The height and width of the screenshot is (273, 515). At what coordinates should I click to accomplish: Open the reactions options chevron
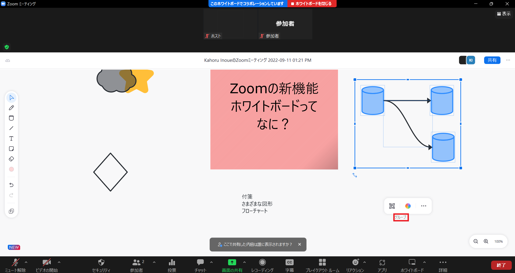[x=365, y=262]
